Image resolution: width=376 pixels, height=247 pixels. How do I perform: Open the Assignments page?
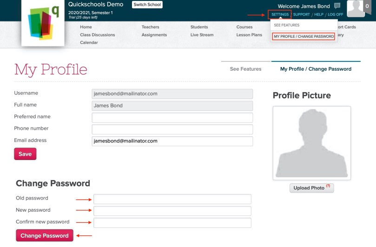point(154,35)
